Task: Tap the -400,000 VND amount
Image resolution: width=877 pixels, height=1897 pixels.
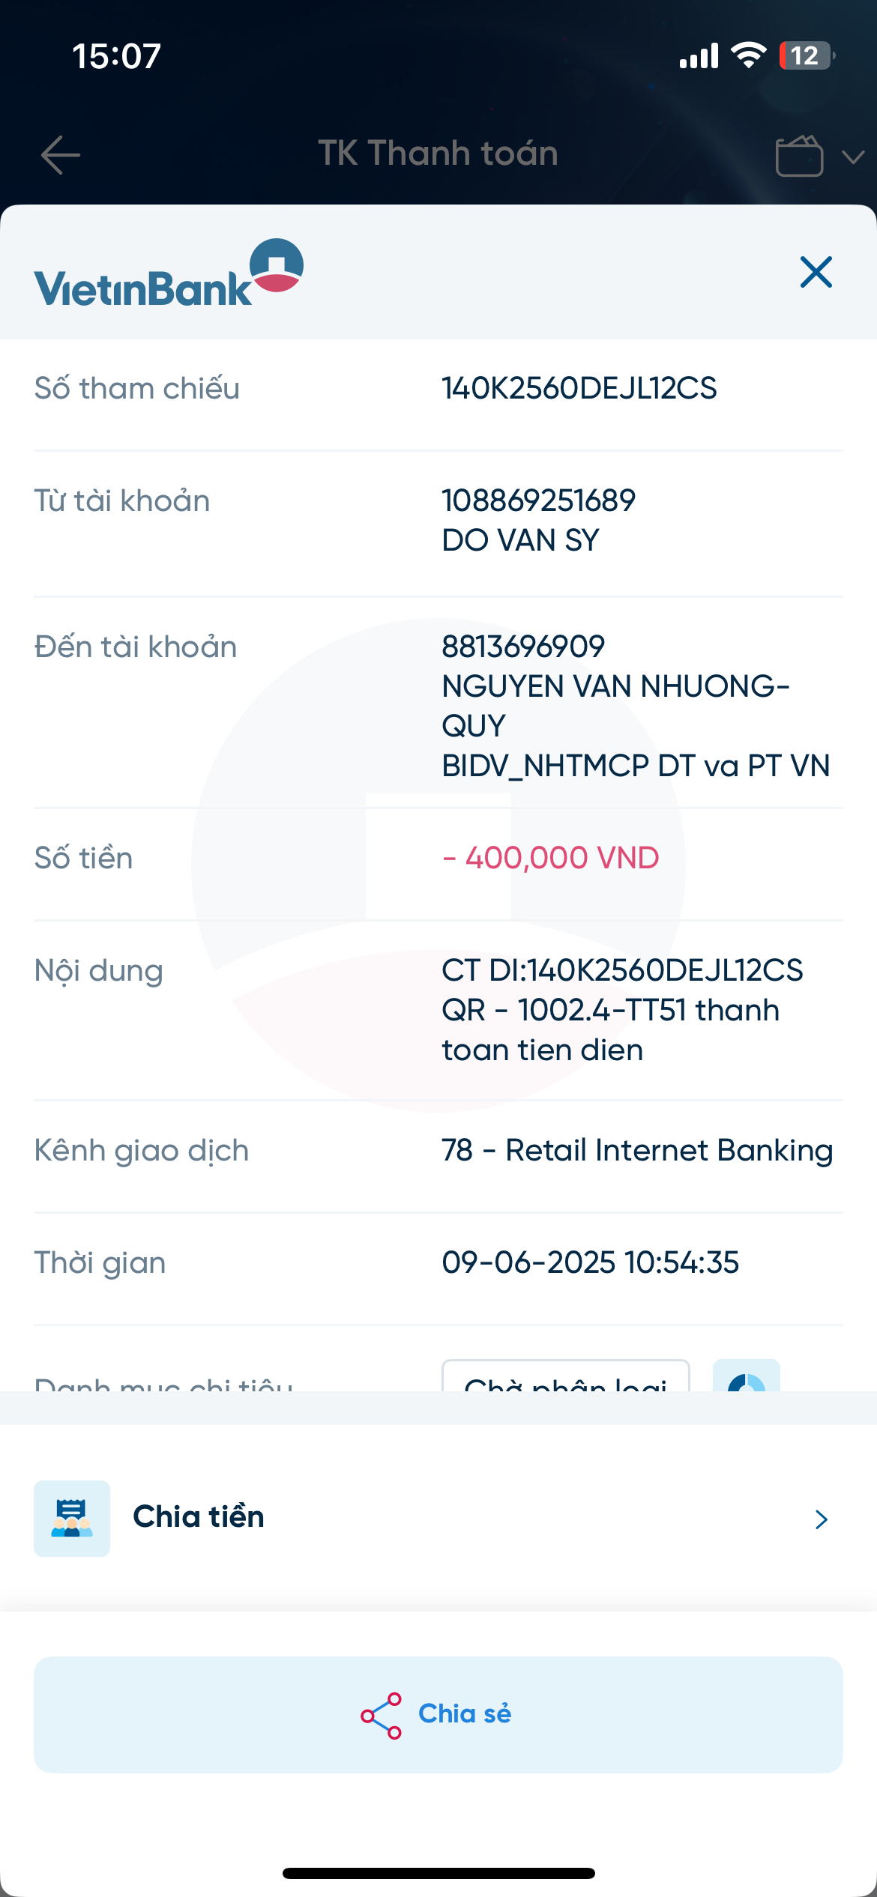Action: 551,858
